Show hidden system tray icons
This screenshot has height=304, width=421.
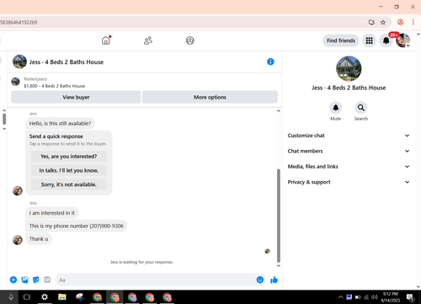(x=340, y=297)
